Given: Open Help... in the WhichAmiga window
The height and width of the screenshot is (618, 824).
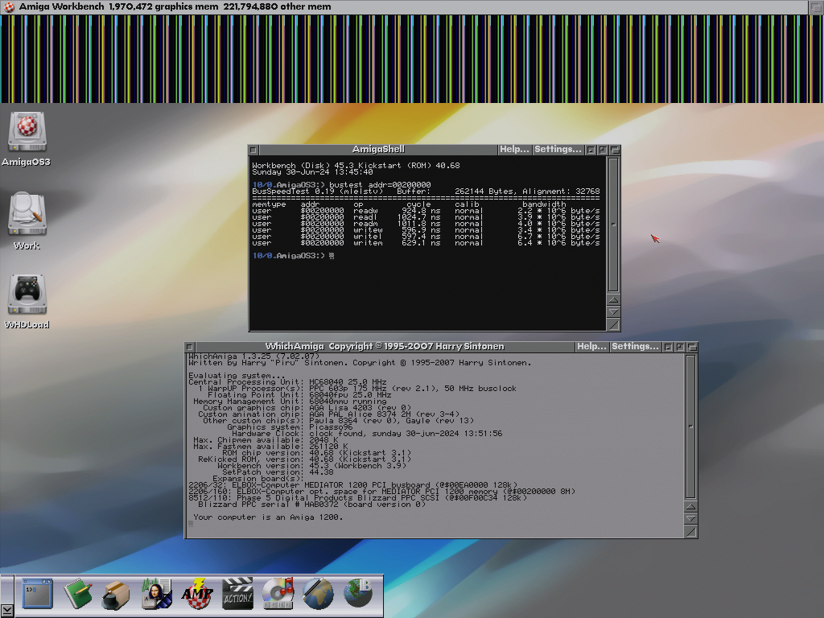Looking at the screenshot, I should [591, 347].
